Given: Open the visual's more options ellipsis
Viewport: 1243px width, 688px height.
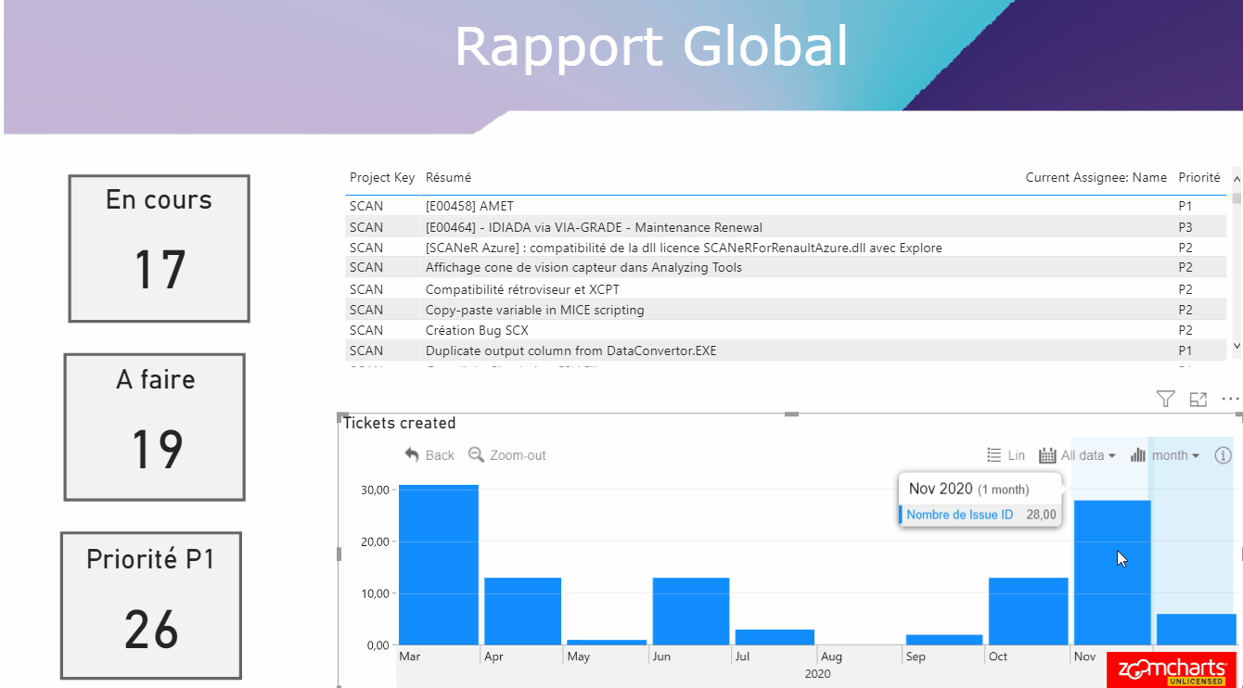Looking at the screenshot, I should [1230, 400].
